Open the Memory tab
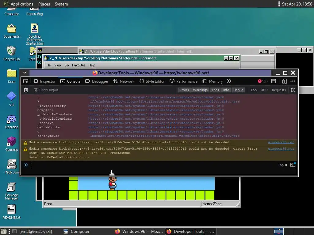 213,81
